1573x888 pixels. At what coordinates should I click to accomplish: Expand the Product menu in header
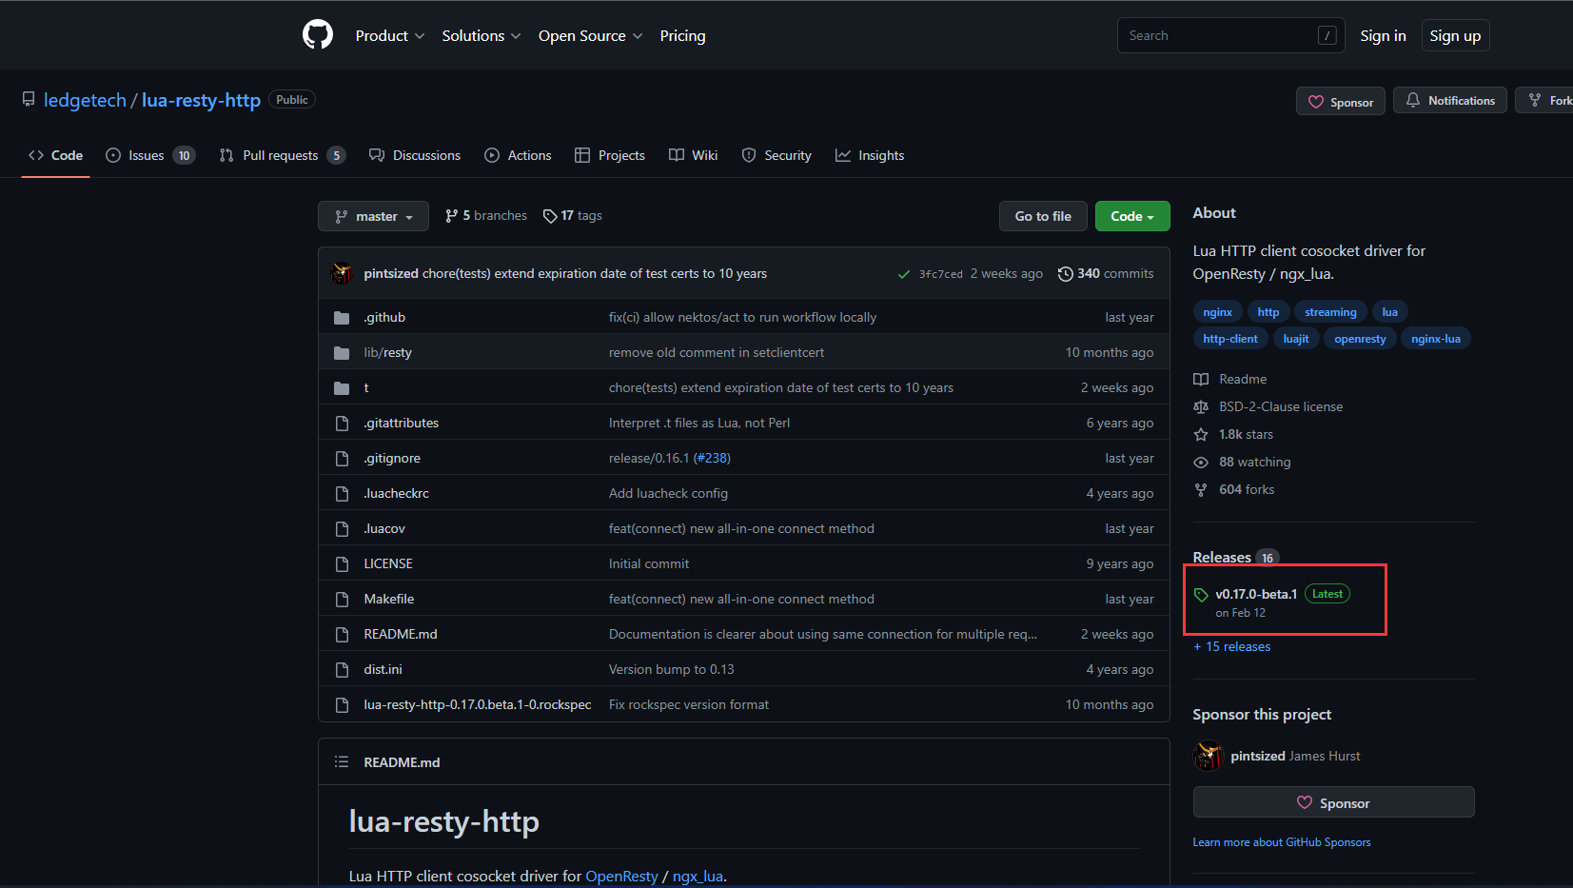pyautogui.click(x=389, y=36)
